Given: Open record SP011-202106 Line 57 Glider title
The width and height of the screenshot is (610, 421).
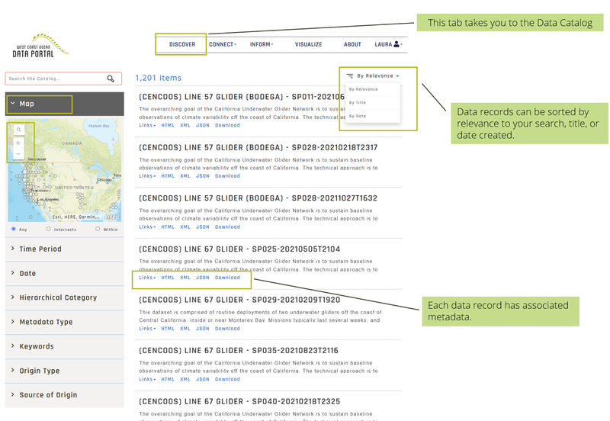Looking at the screenshot, I should [x=242, y=97].
